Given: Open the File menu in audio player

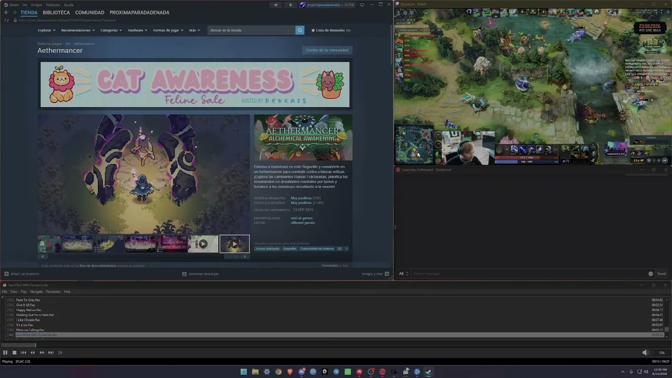Looking at the screenshot, I should (x=4, y=291).
